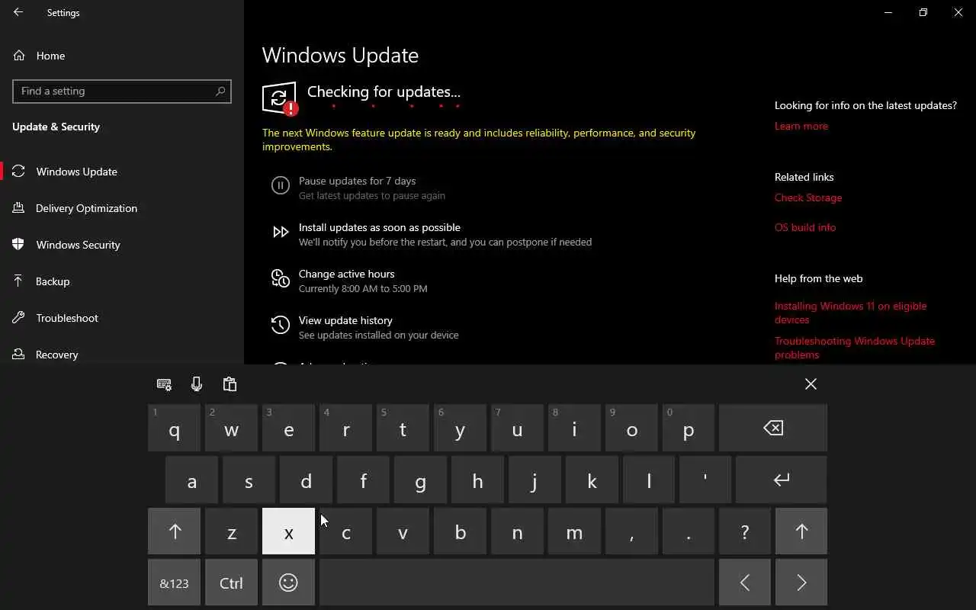Click the Troubleshoot wrench icon
The width and height of the screenshot is (976, 610).
point(18,318)
